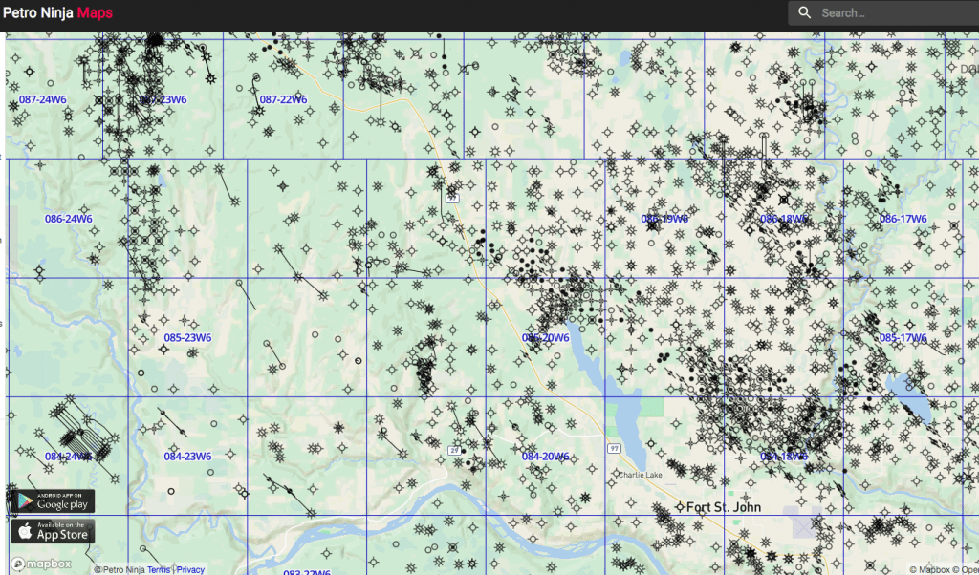
Task: Pick township label 084-23W6
Action: (187, 457)
